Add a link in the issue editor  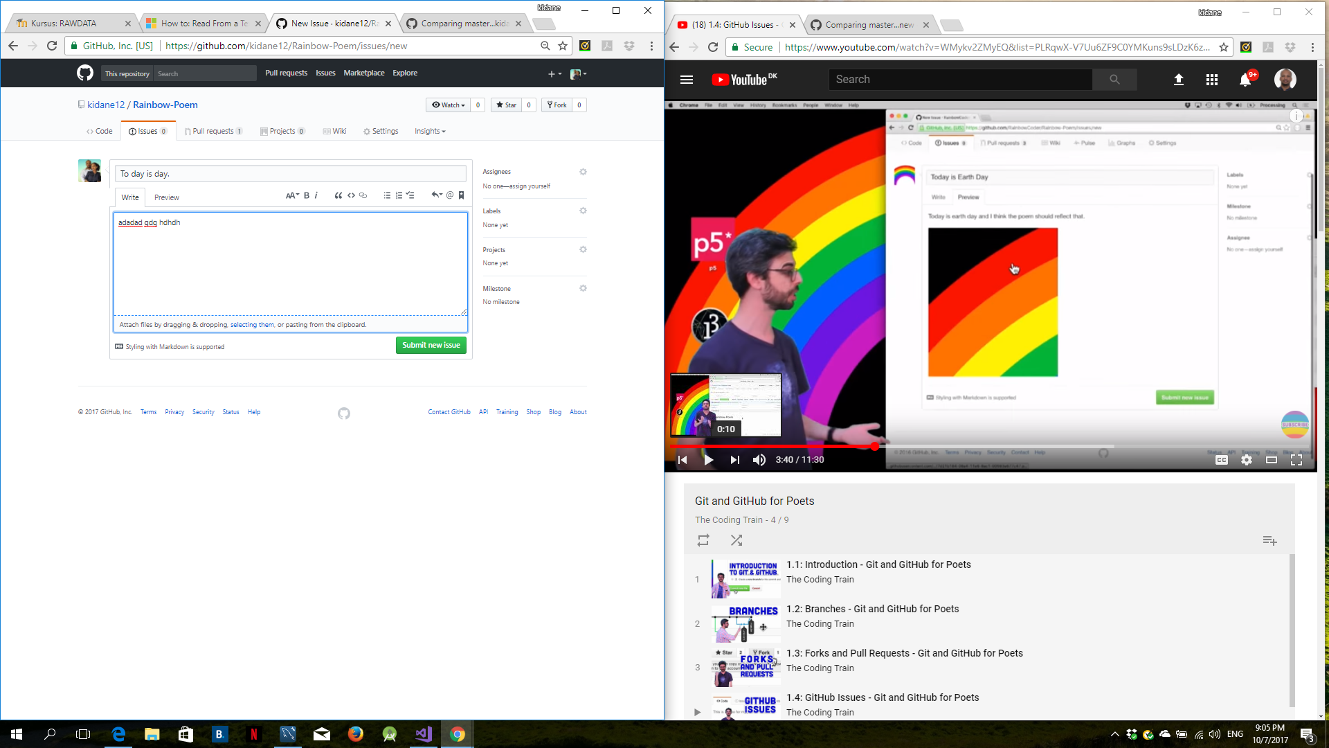tap(363, 196)
